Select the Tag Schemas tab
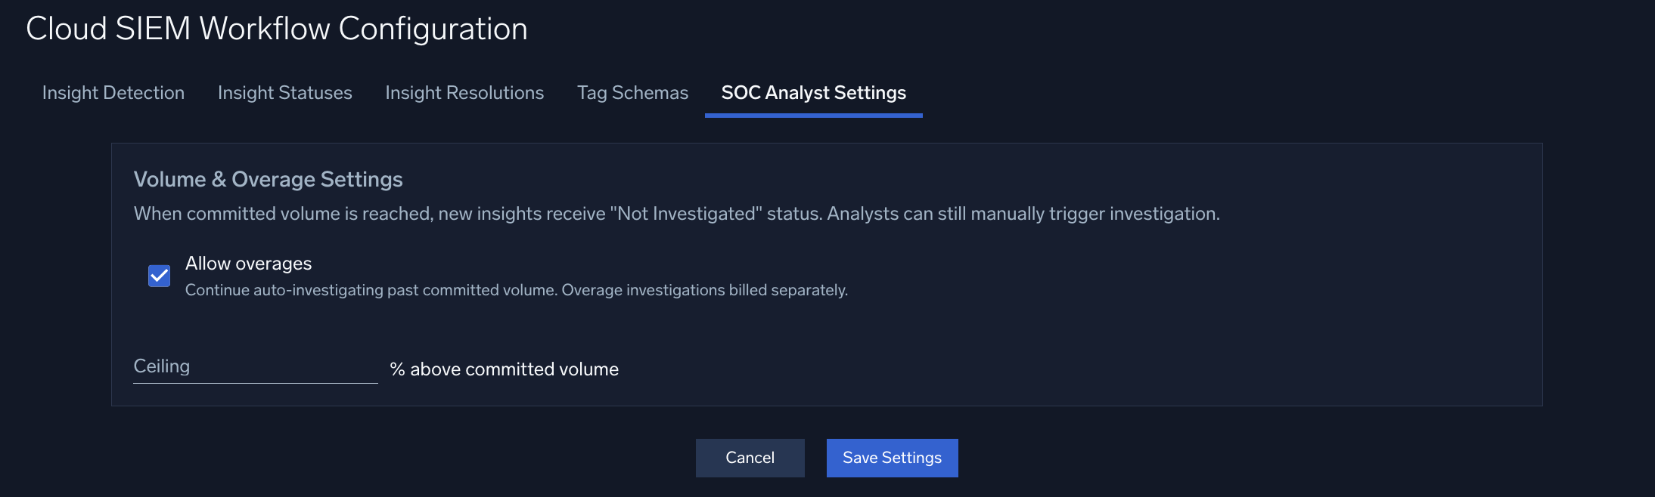 pos(632,93)
